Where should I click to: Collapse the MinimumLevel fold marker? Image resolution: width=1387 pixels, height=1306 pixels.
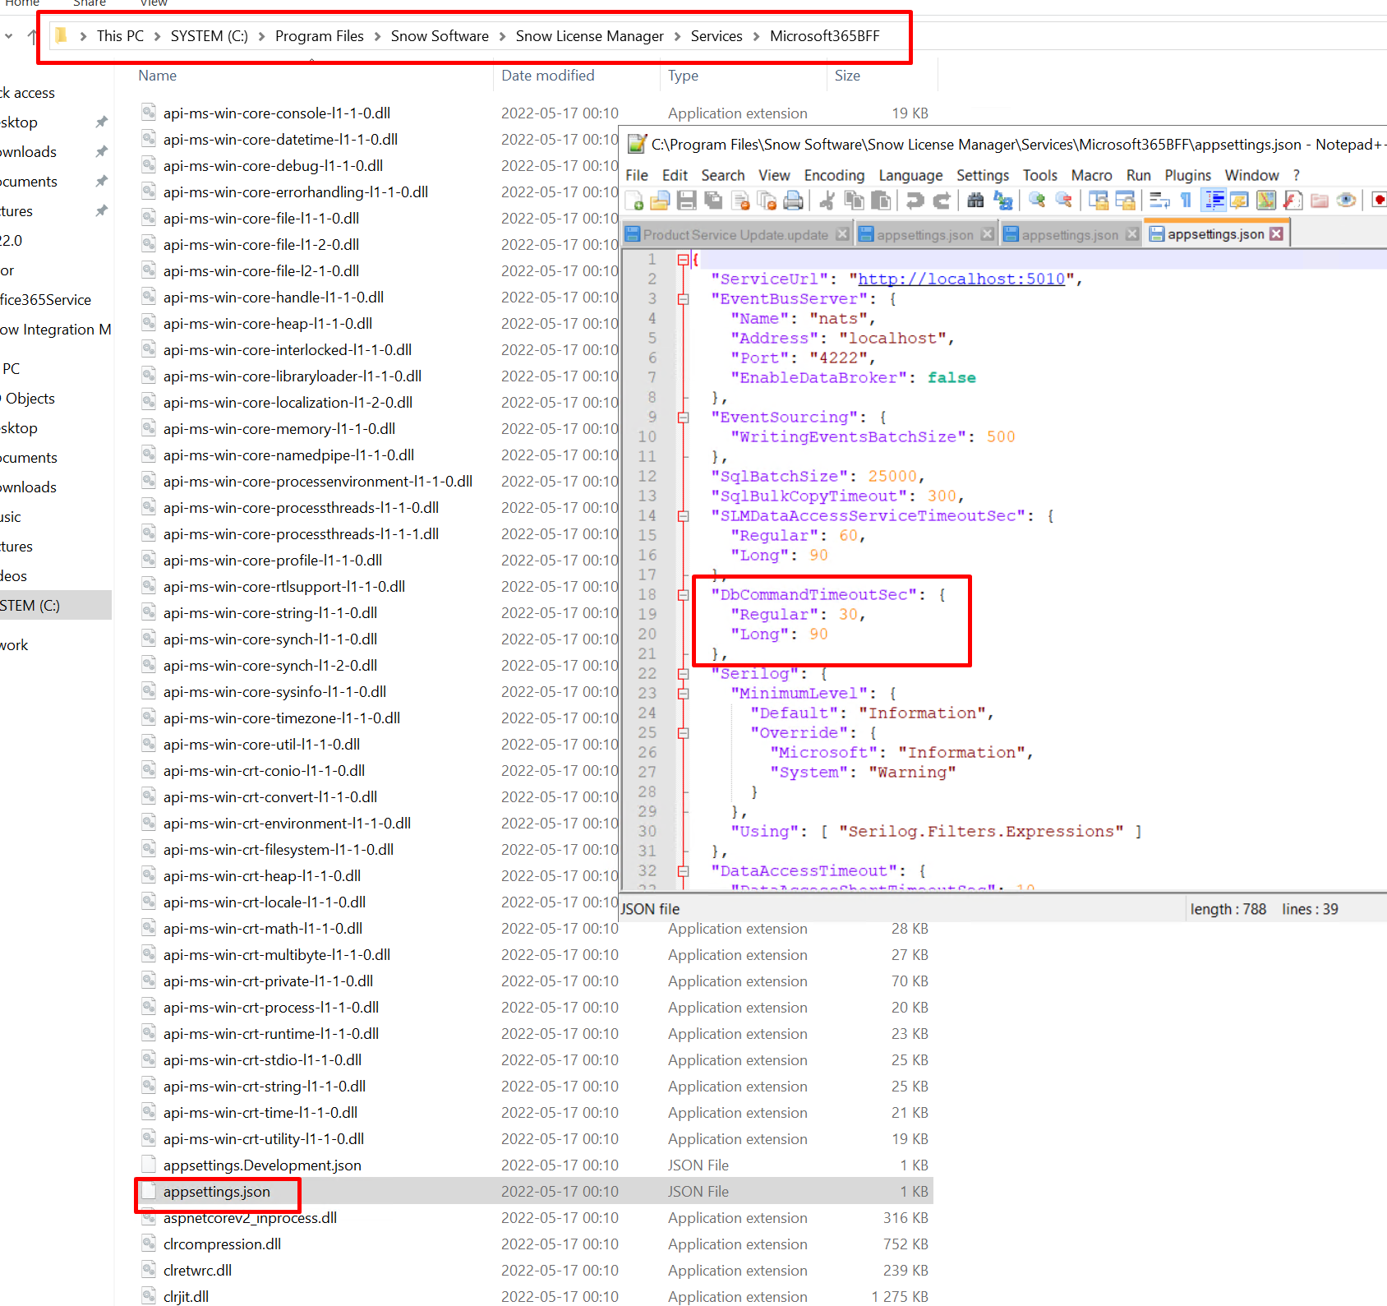(x=683, y=694)
